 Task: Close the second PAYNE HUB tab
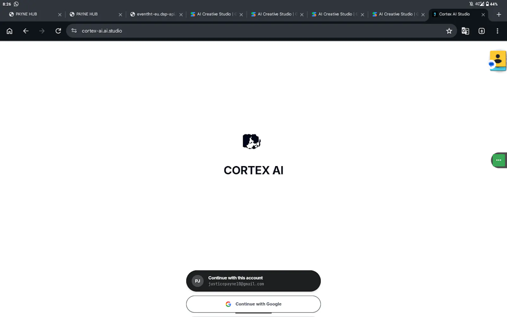(x=120, y=15)
